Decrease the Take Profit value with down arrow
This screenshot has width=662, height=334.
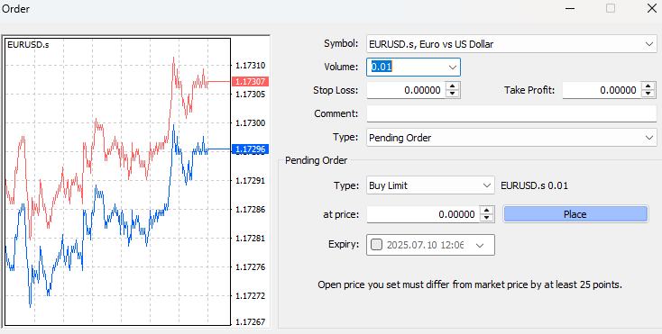(648, 94)
